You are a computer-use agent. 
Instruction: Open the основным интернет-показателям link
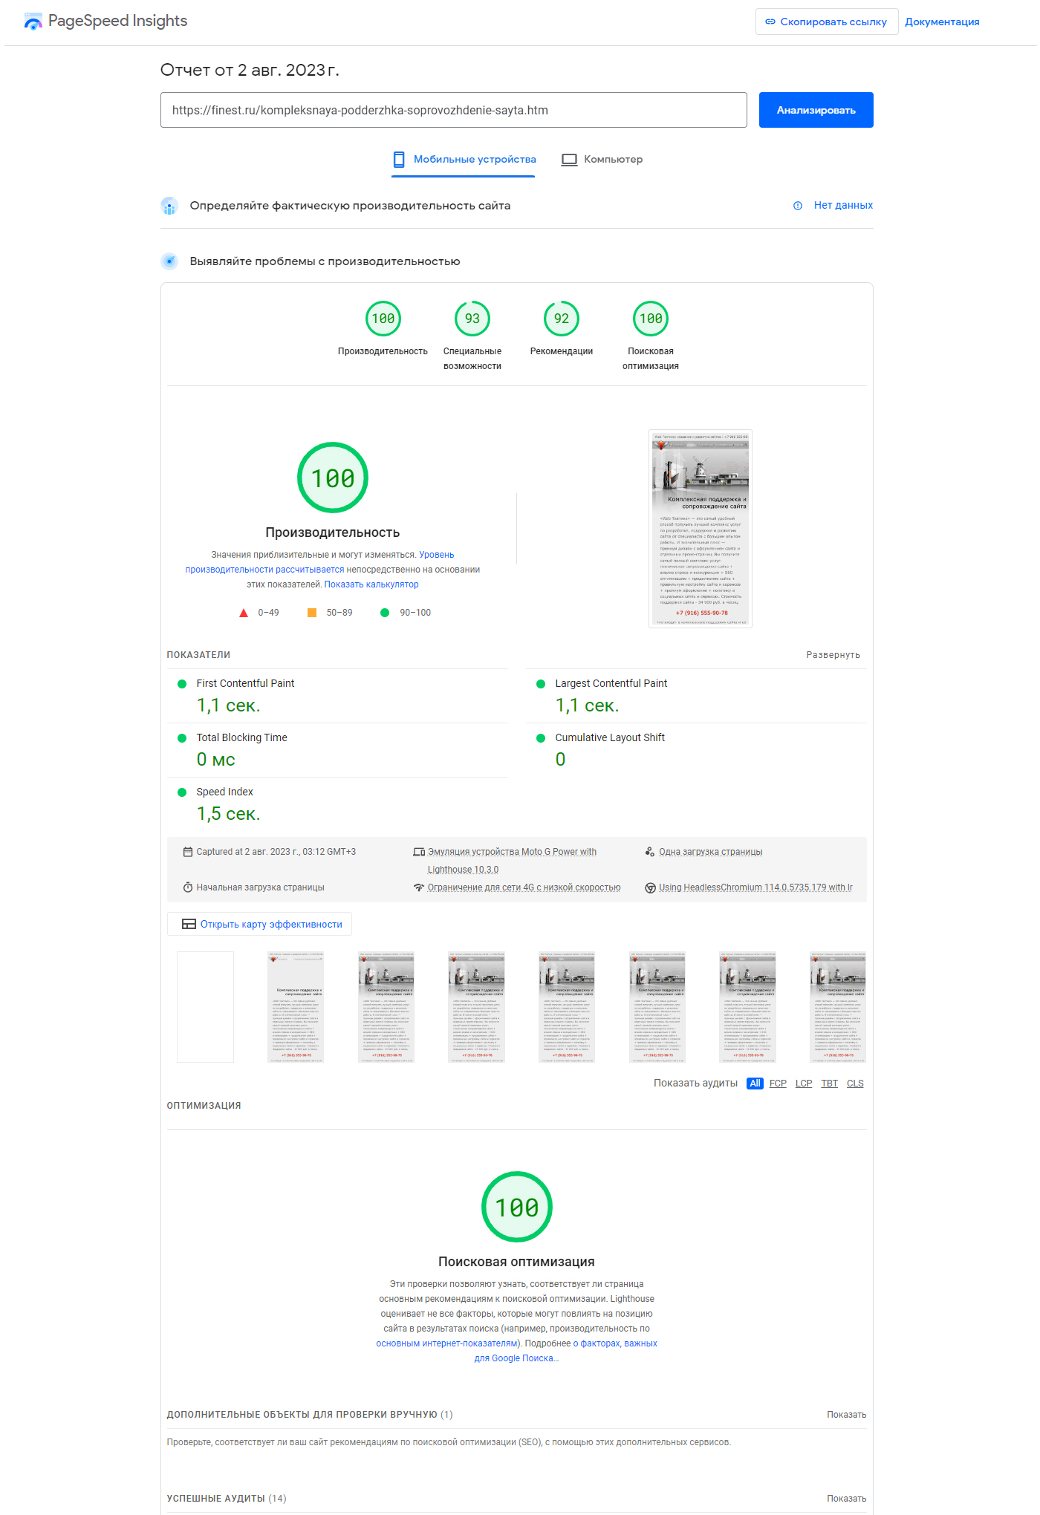click(447, 1343)
